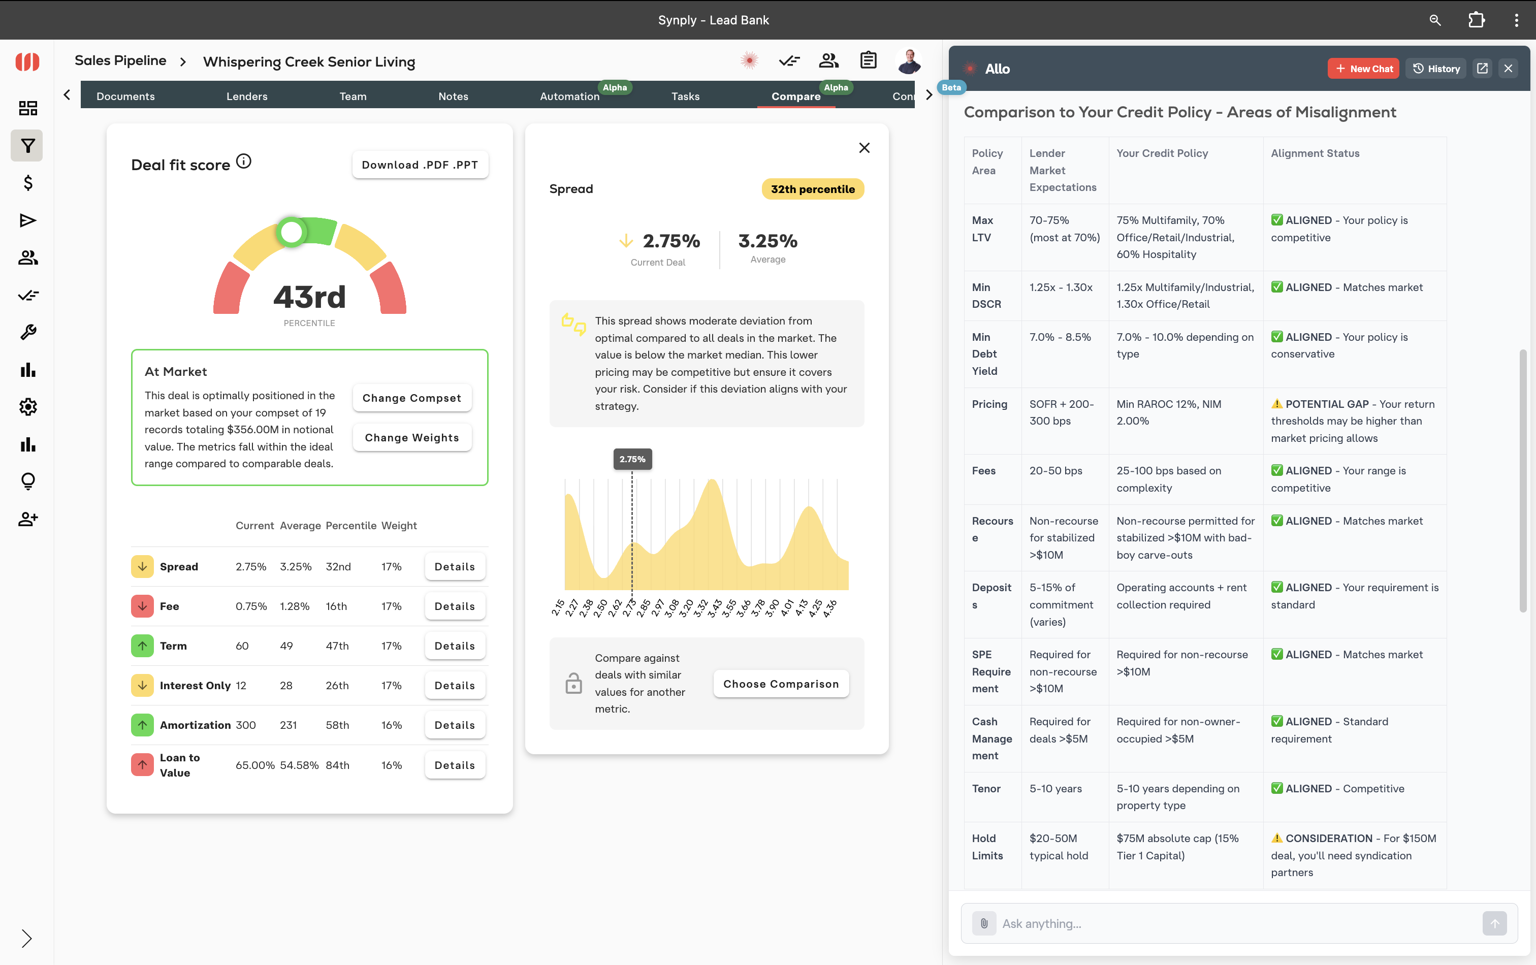This screenshot has width=1536, height=965.
Task: Click the Deal fit score info icon
Action: [244, 162]
